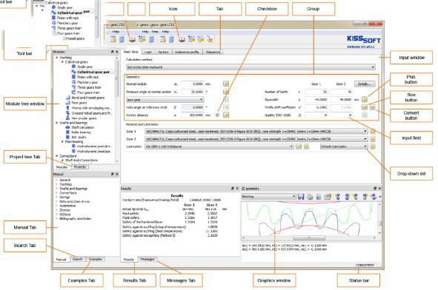The height and width of the screenshot is (290, 438).
Task: Open the Calculation method dropdown
Action: click(250, 67)
